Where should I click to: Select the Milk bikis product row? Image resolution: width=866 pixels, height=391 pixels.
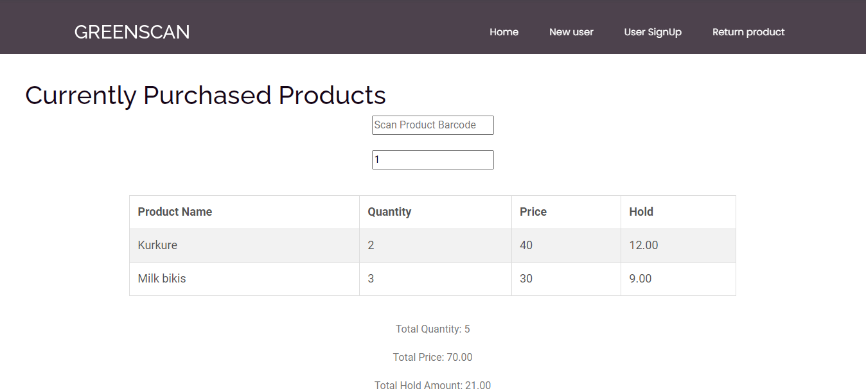162,279
